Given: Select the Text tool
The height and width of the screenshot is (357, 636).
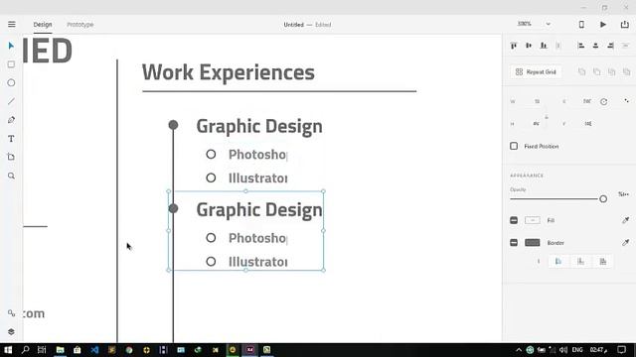Looking at the screenshot, I should [x=11, y=139].
